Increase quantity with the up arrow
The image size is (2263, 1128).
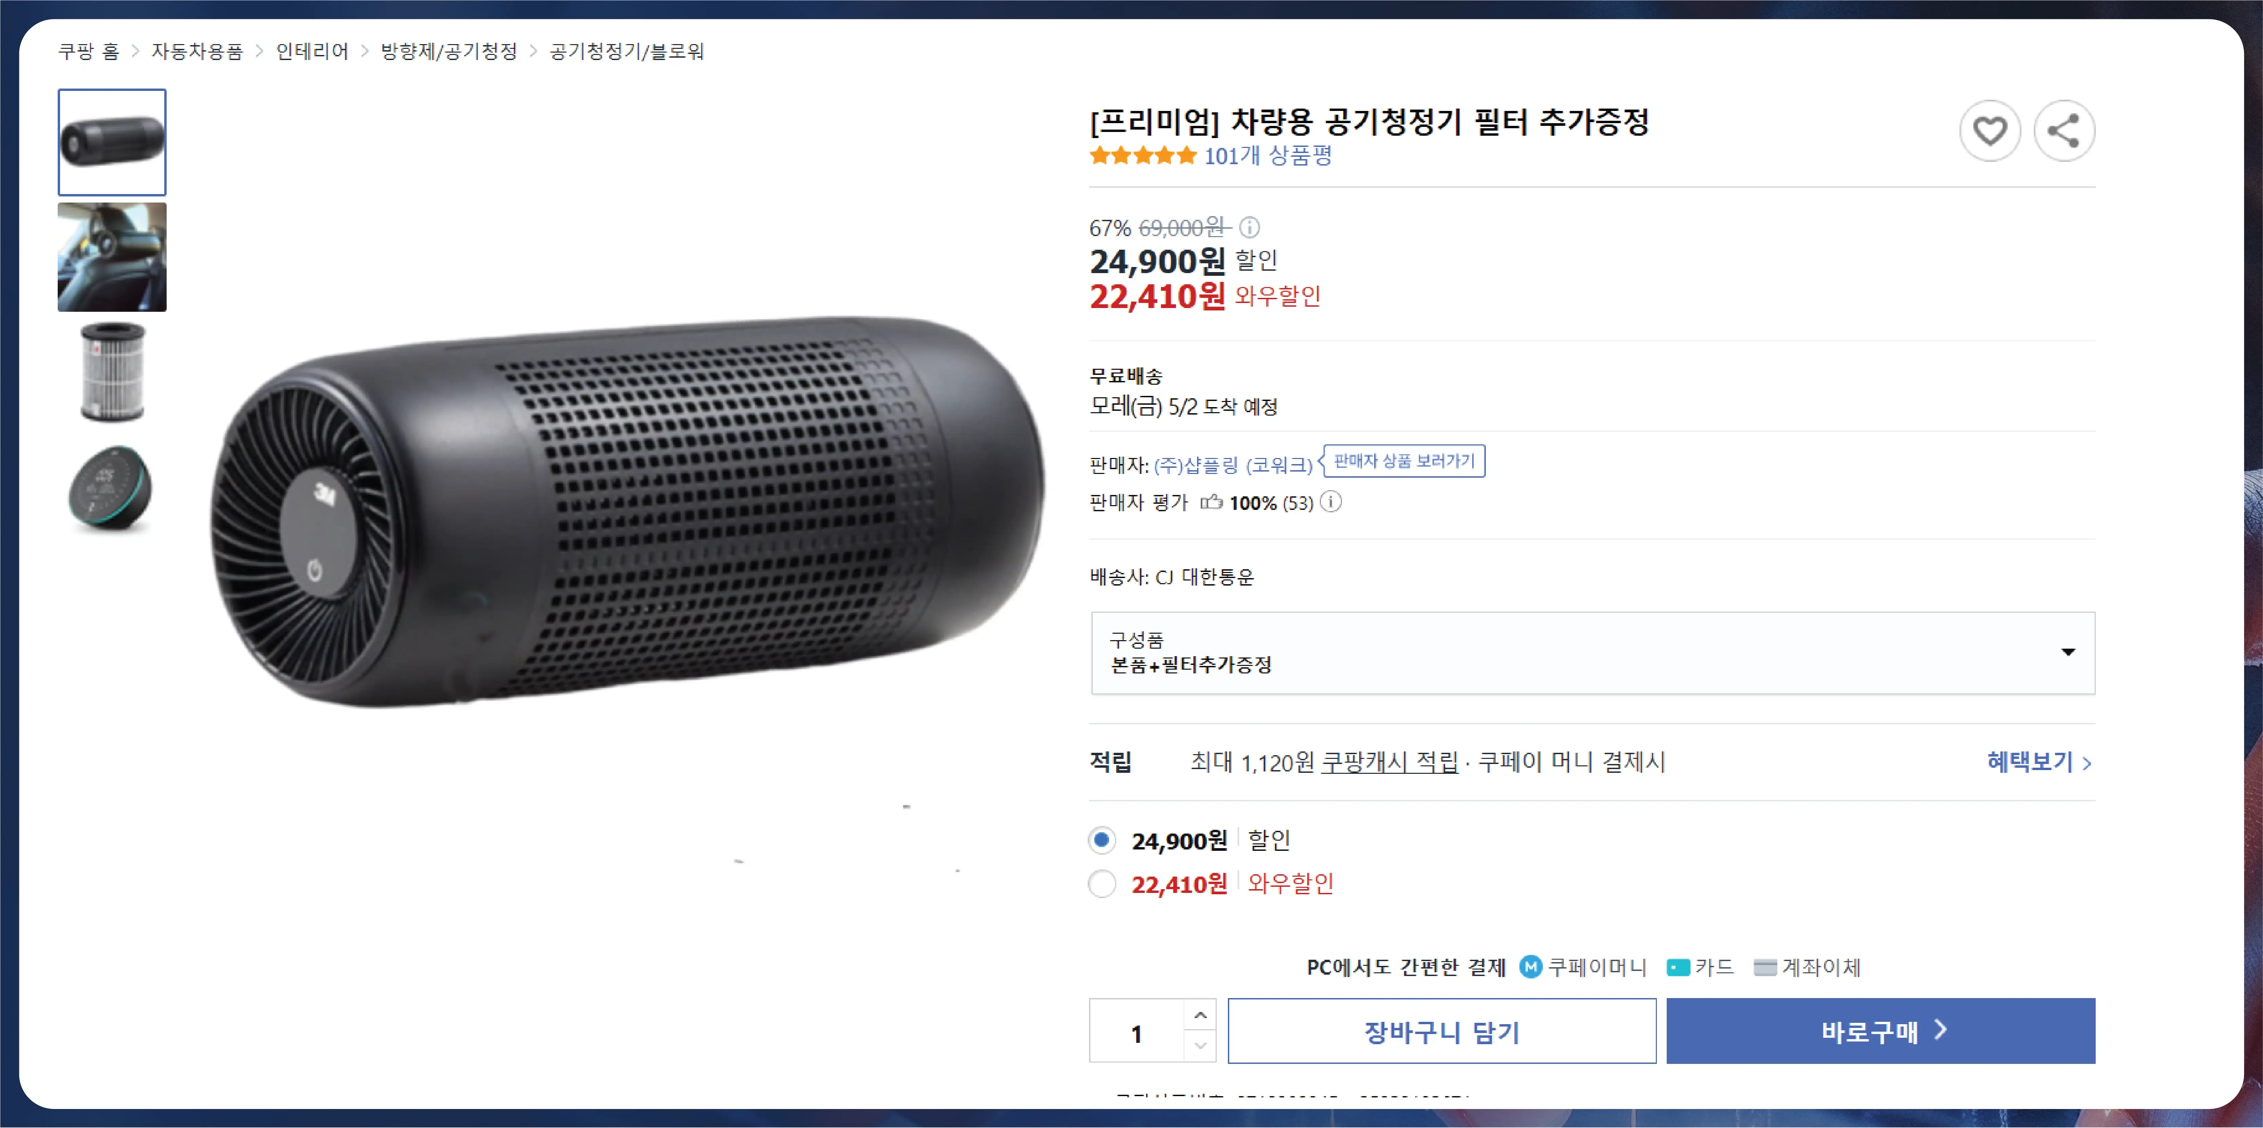(1200, 1015)
